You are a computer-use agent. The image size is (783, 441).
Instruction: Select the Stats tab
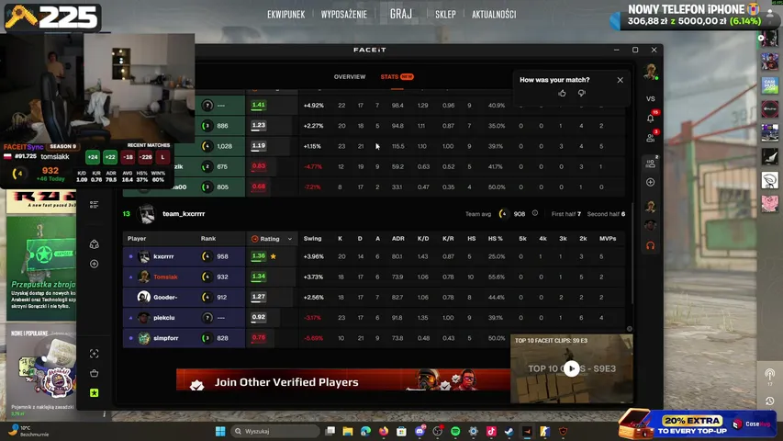pyautogui.click(x=397, y=77)
